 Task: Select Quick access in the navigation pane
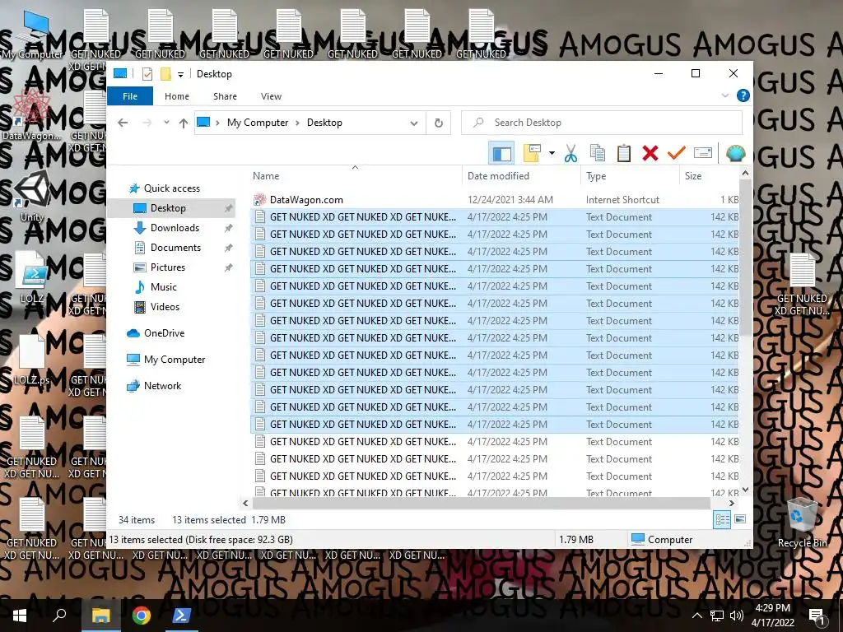(x=171, y=188)
